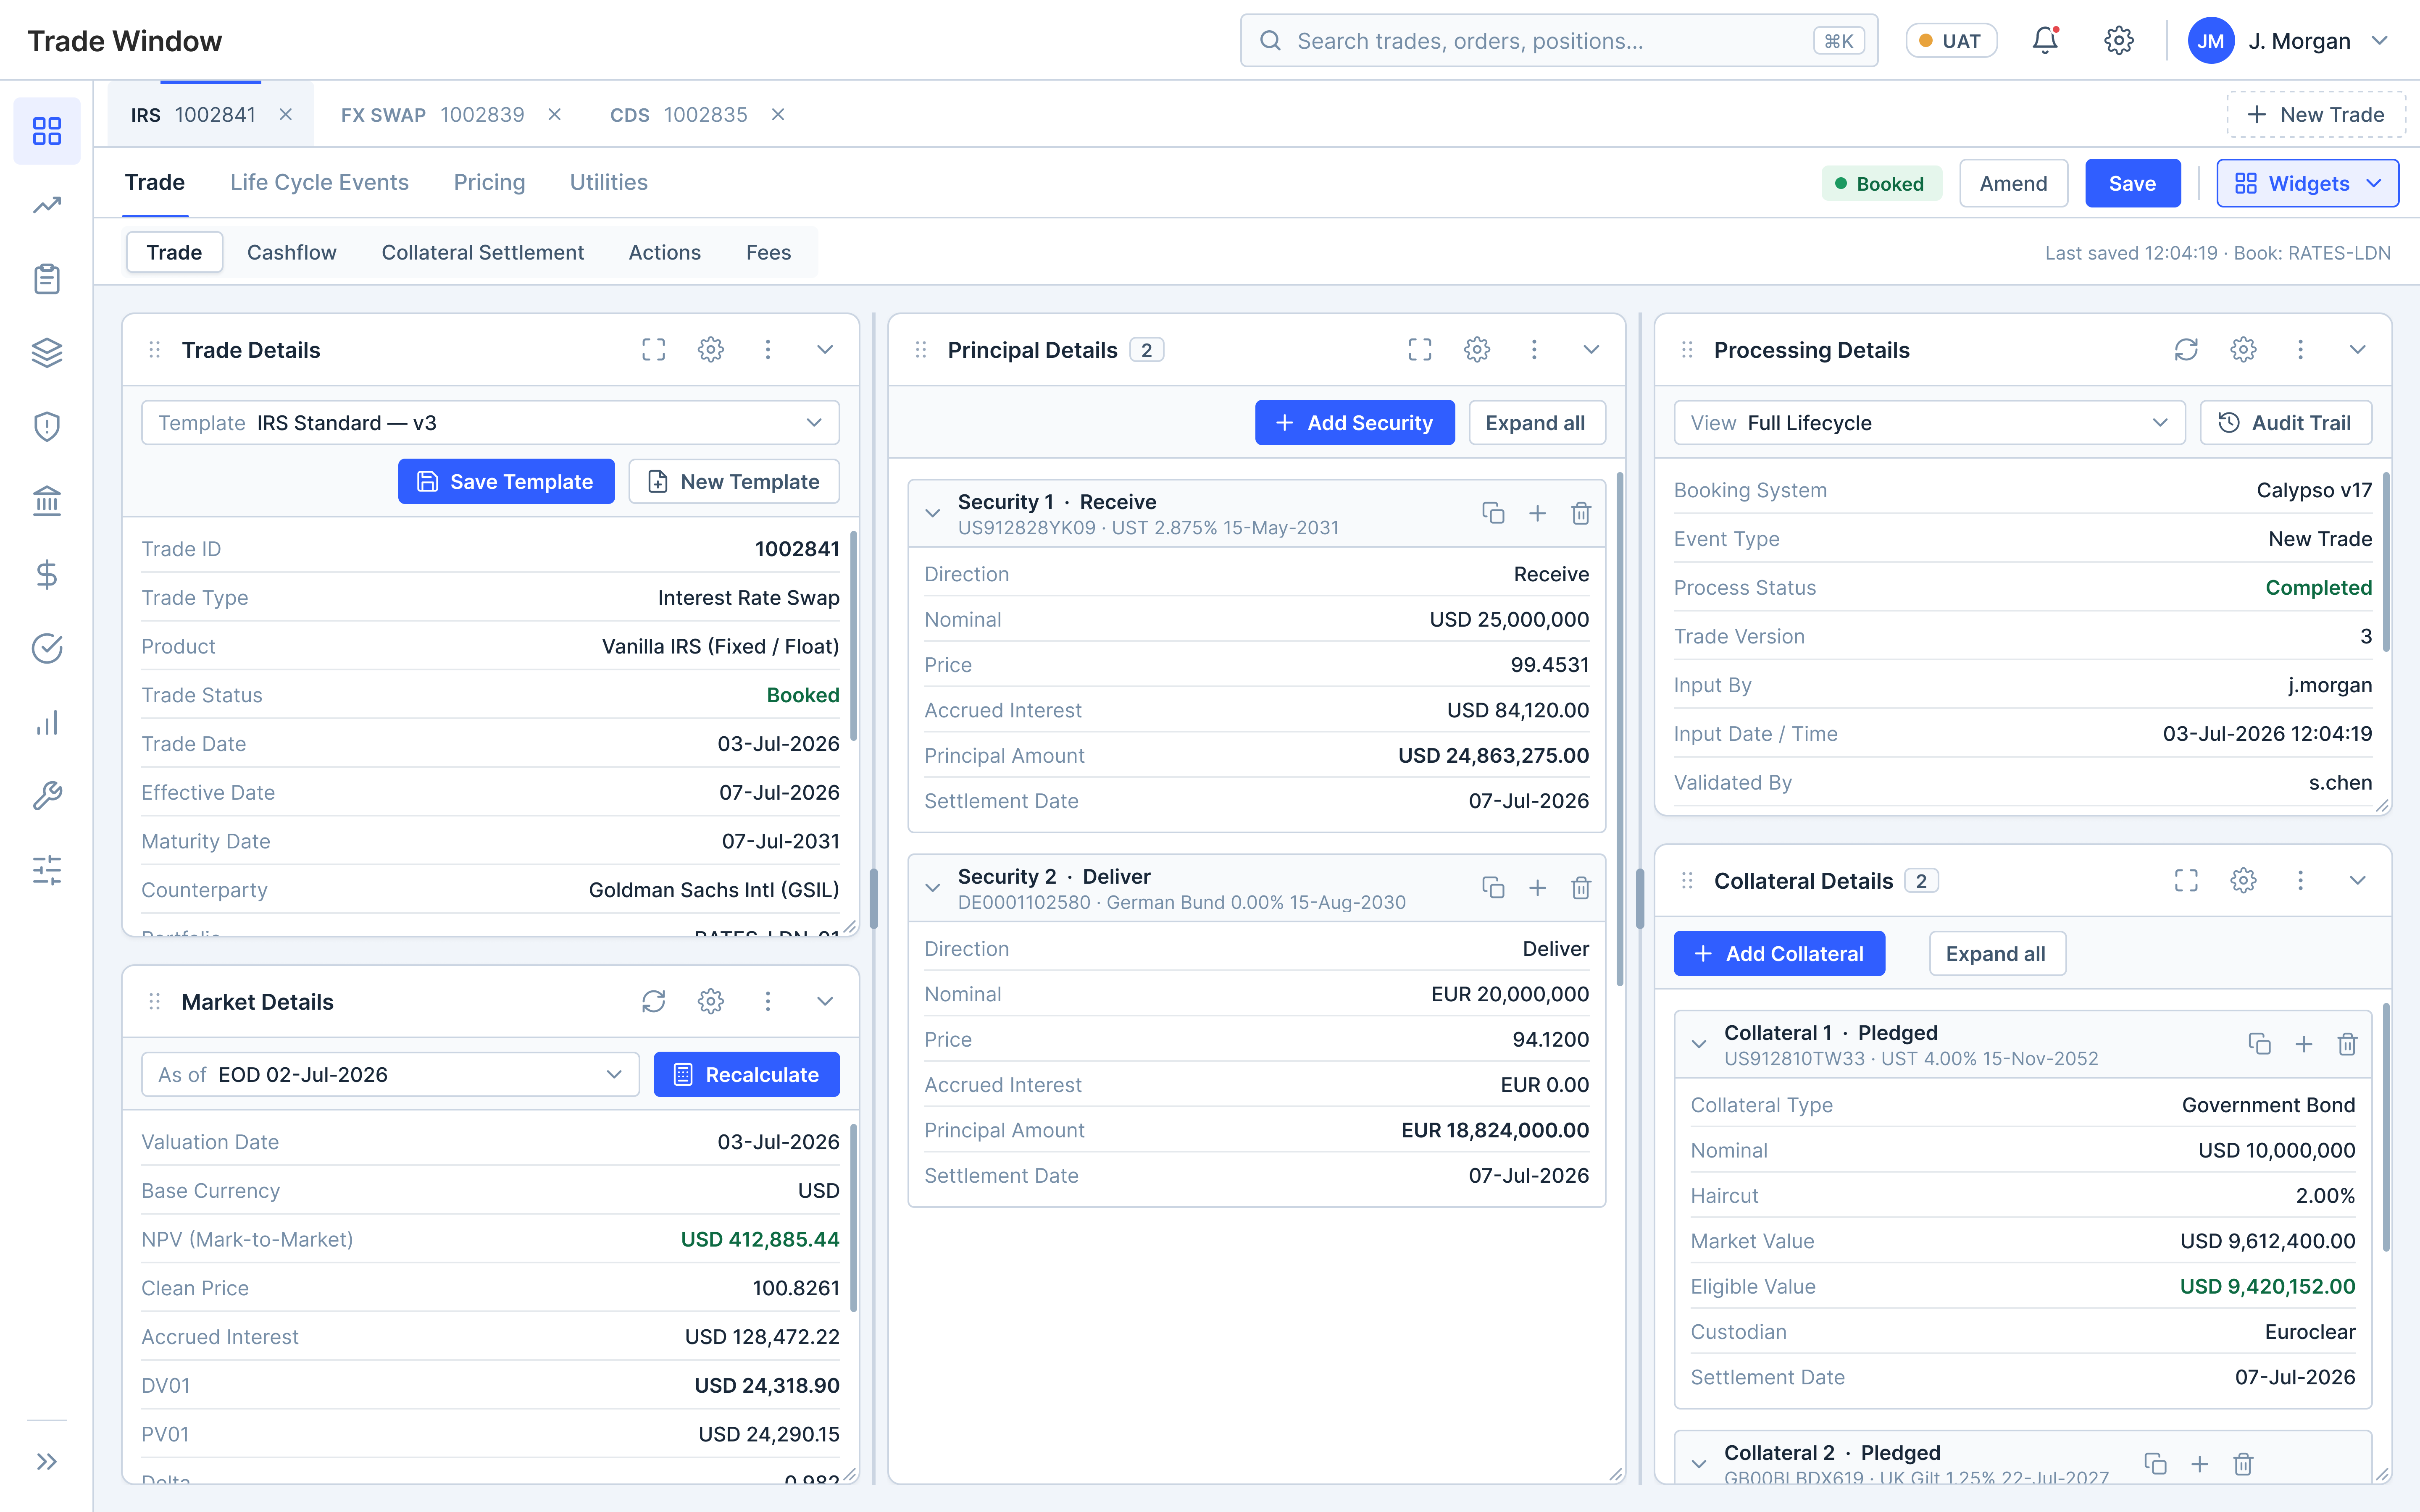Screen dimensions: 2420x1512
Task: Open the Template IRS Standard dropdown
Action: (490, 423)
